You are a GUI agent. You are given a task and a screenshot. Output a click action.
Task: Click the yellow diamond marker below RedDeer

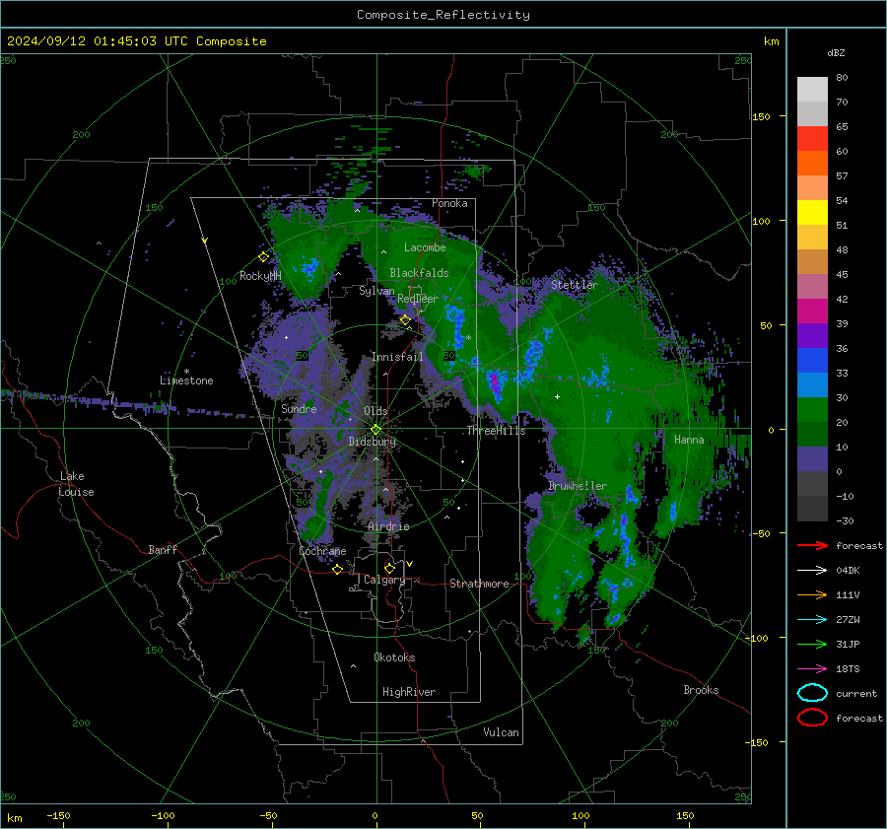click(405, 320)
